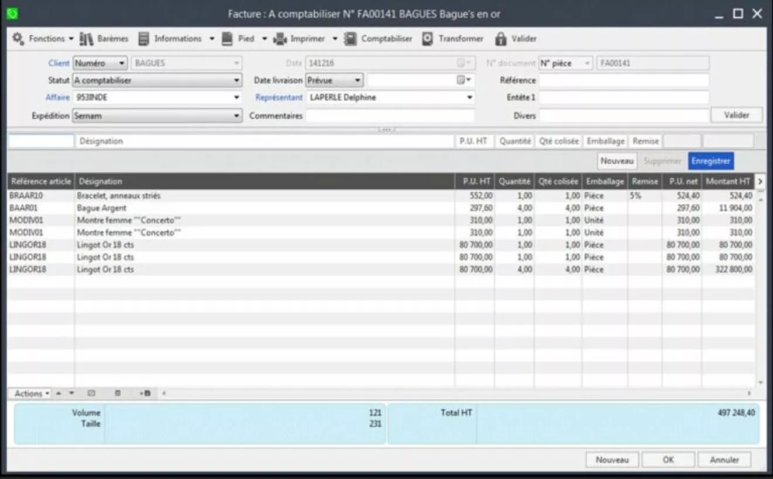Click the Supprimer button
Screen dimensions: 773x479
[662, 161]
